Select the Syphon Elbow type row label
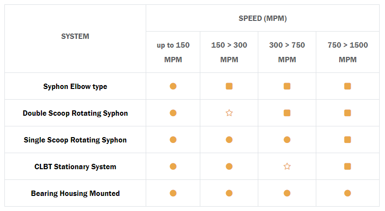 (x=75, y=87)
